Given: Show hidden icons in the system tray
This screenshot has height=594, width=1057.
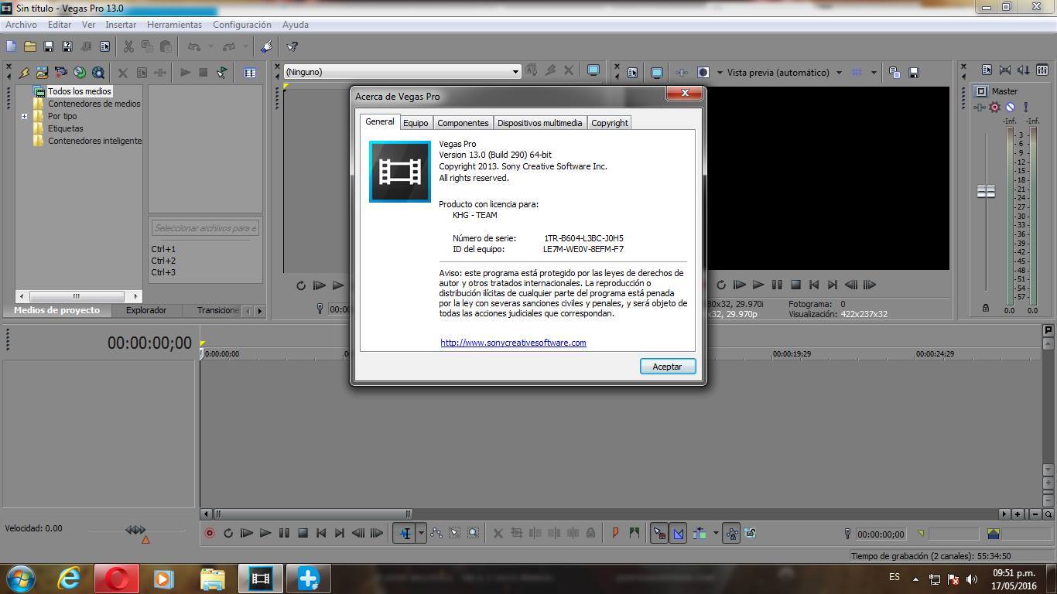Looking at the screenshot, I should click(x=915, y=579).
